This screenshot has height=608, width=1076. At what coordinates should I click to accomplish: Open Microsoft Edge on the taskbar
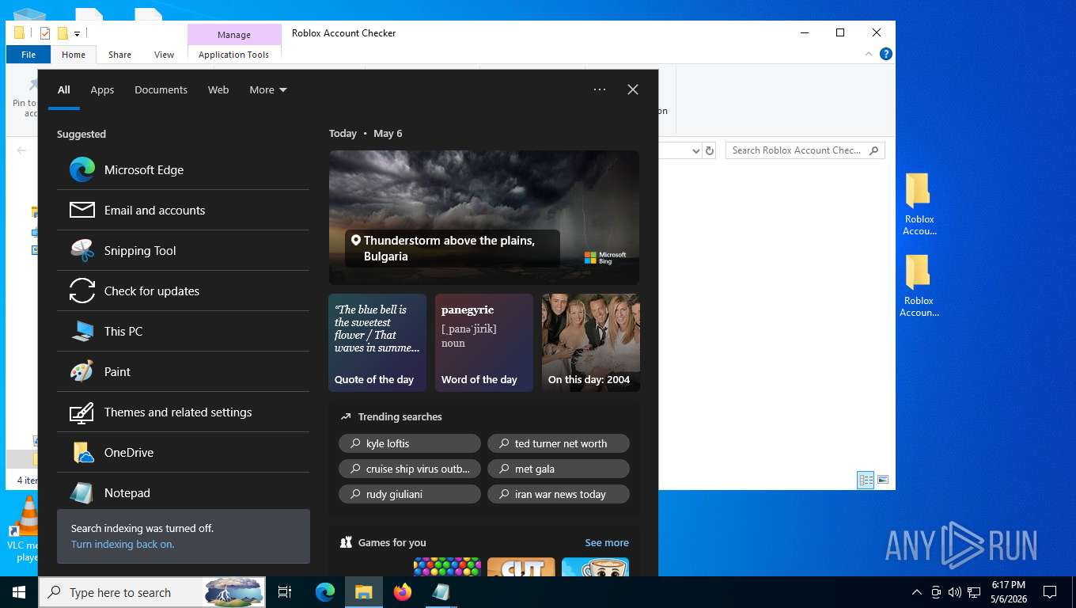click(x=325, y=592)
